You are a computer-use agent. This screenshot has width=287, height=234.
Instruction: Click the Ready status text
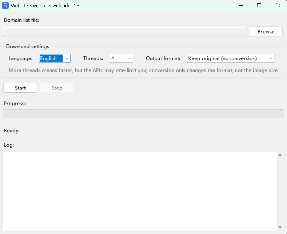tap(11, 131)
